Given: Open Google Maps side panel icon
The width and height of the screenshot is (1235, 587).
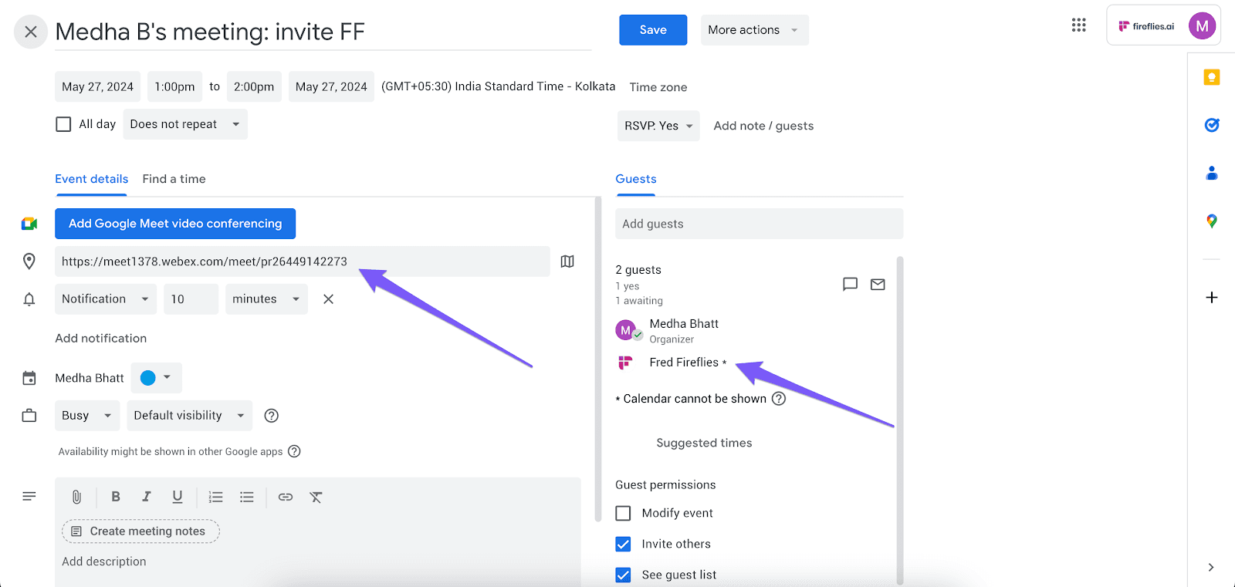Looking at the screenshot, I should point(1211,221).
